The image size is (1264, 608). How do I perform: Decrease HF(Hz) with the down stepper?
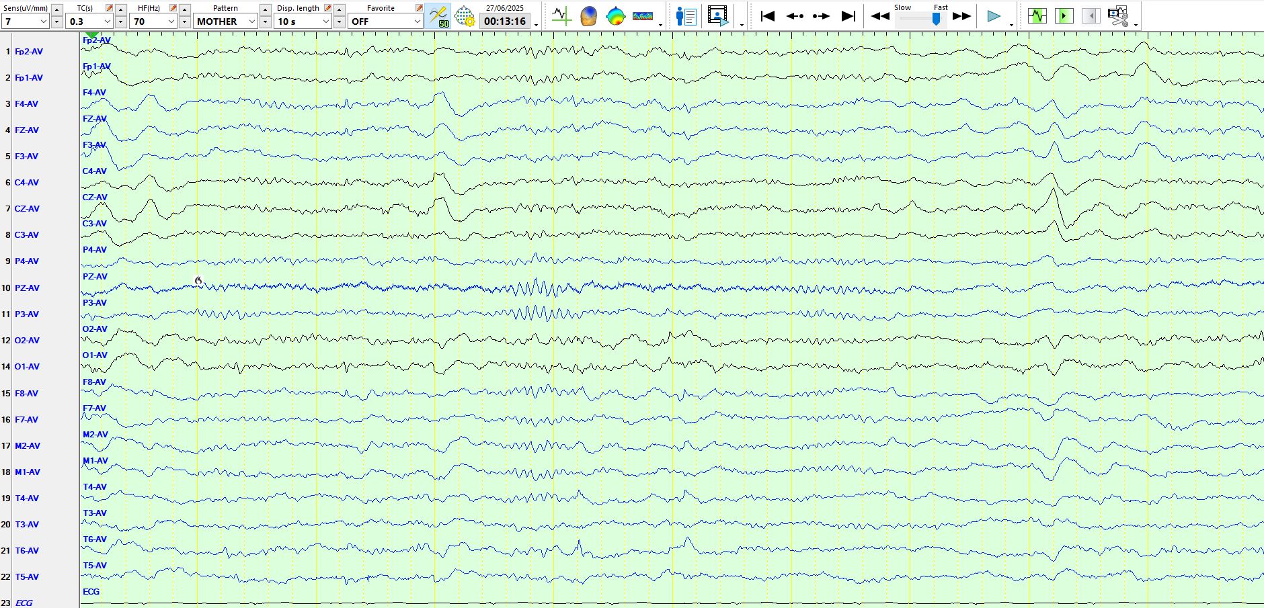point(184,21)
